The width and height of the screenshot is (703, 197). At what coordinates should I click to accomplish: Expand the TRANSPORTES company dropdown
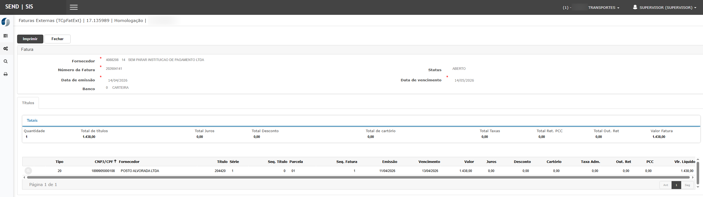pyautogui.click(x=603, y=8)
